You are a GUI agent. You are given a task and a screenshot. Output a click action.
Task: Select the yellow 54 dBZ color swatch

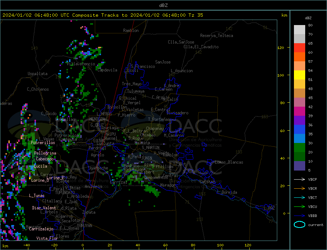coord(299,75)
